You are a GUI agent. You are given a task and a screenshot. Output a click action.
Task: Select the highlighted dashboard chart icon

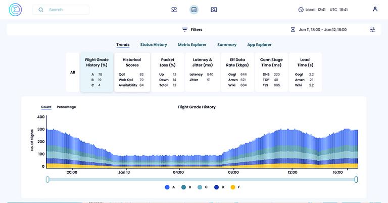pos(194,10)
